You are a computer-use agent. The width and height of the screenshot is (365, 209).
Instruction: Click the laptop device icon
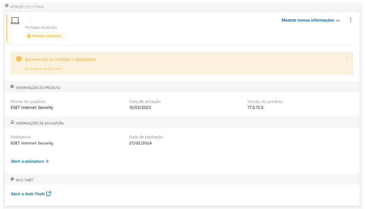(x=15, y=21)
